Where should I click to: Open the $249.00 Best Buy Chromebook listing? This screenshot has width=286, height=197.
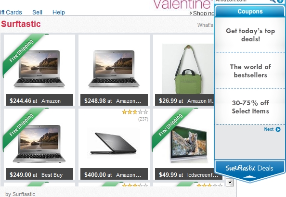[x=39, y=144]
